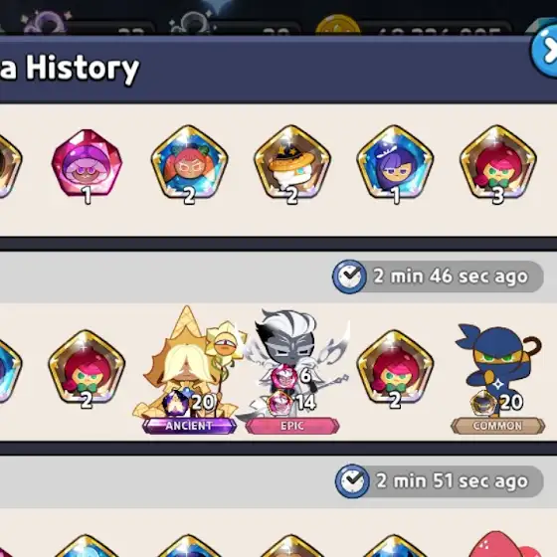Click the pink mushroom-hat cookie soulstone
Viewport: 557px width, 557px height.
click(x=87, y=164)
